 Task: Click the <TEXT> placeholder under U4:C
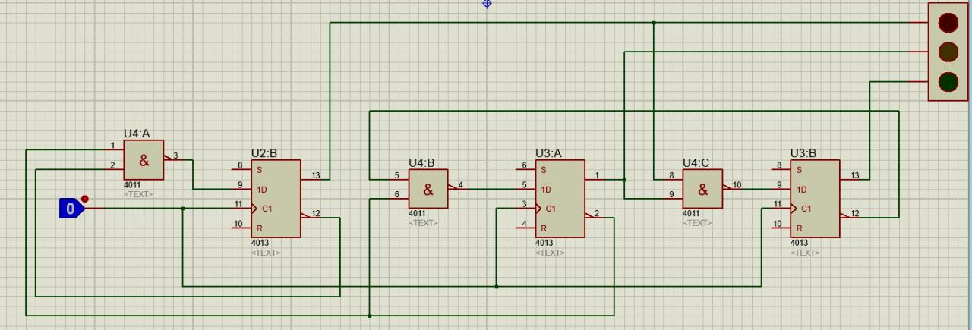tap(697, 223)
